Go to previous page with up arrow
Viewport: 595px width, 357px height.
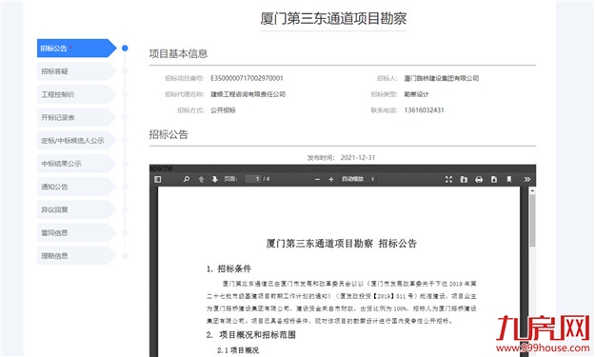[x=201, y=179]
